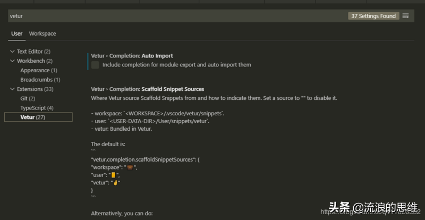425x220 pixels.
Task: Collapse the Text Editor tree chevron
Action: (x=12, y=51)
